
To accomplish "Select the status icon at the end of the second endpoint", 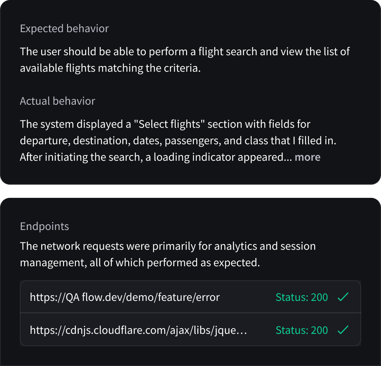I will click(343, 330).
